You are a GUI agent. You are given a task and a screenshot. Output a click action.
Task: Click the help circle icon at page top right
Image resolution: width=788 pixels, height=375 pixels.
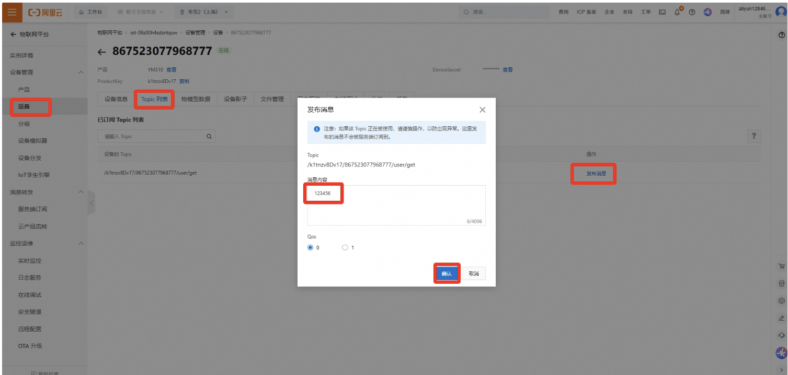[x=782, y=35]
